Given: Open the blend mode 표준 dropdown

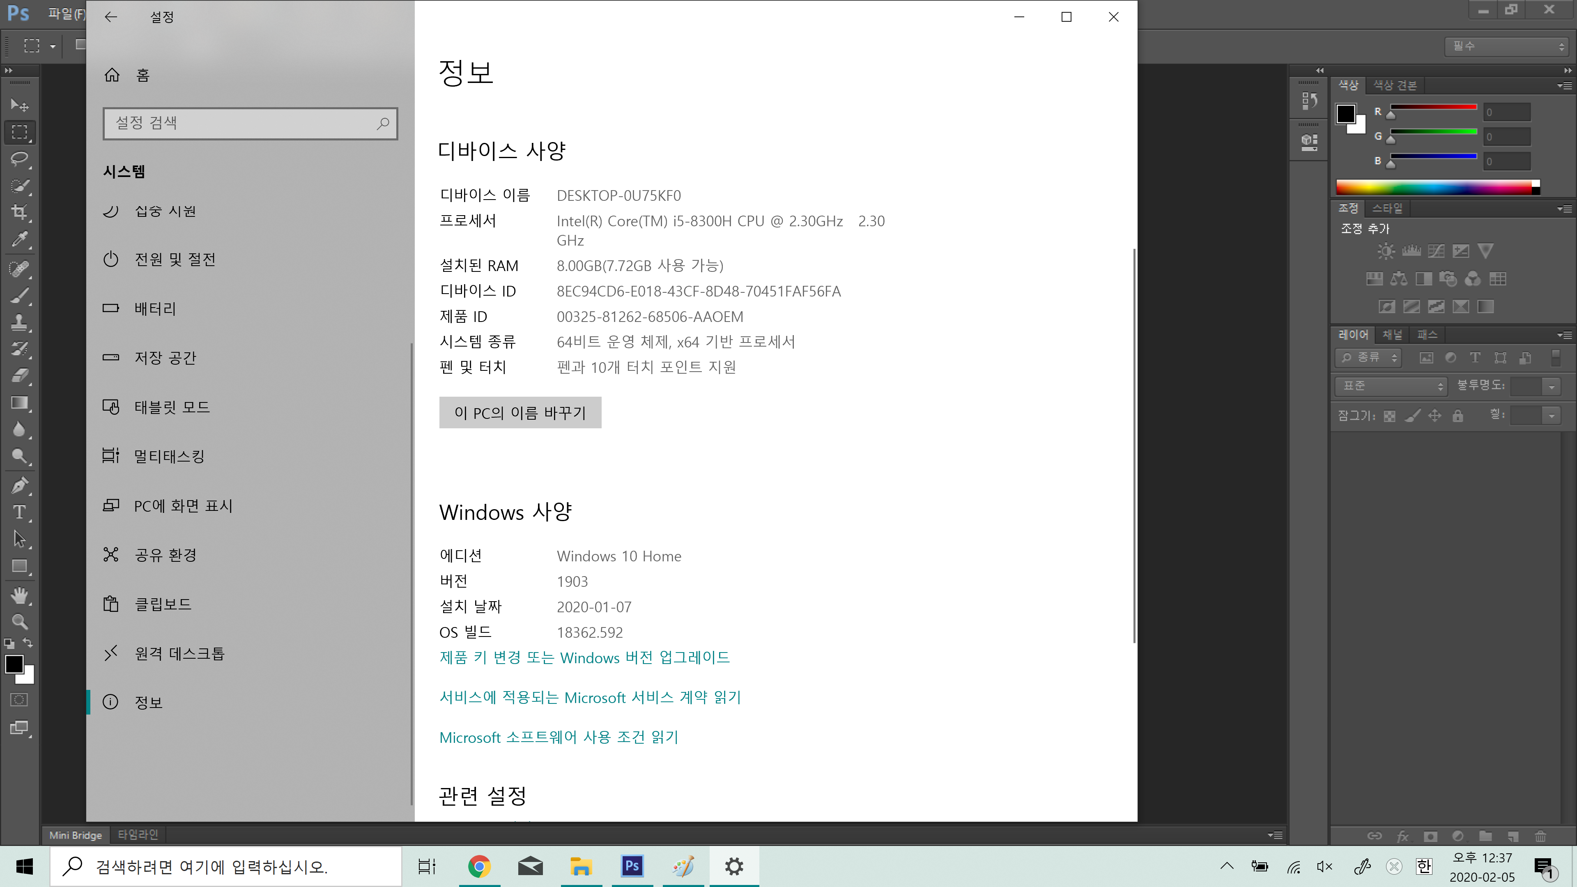Looking at the screenshot, I should click(x=1390, y=386).
